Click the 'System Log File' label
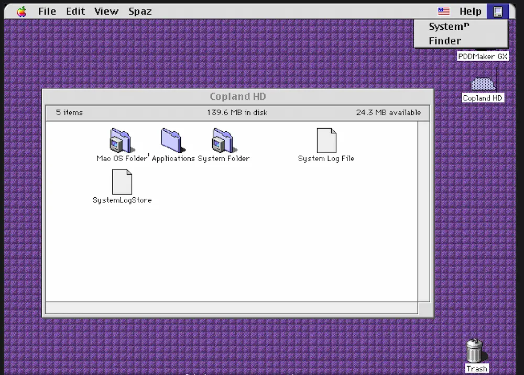Viewport: 524px width, 375px height. pos(326,158)
